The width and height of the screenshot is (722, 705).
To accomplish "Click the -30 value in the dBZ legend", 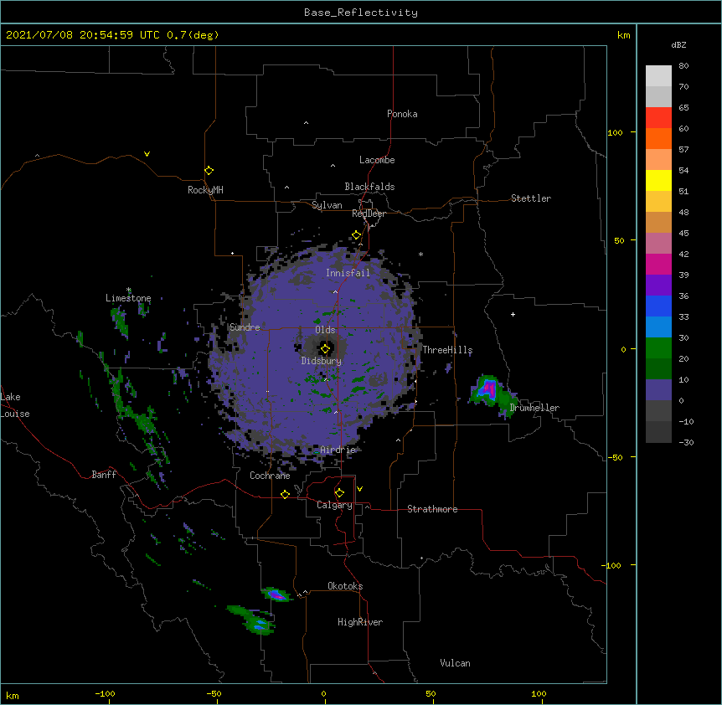I will (x=686, y=443).
